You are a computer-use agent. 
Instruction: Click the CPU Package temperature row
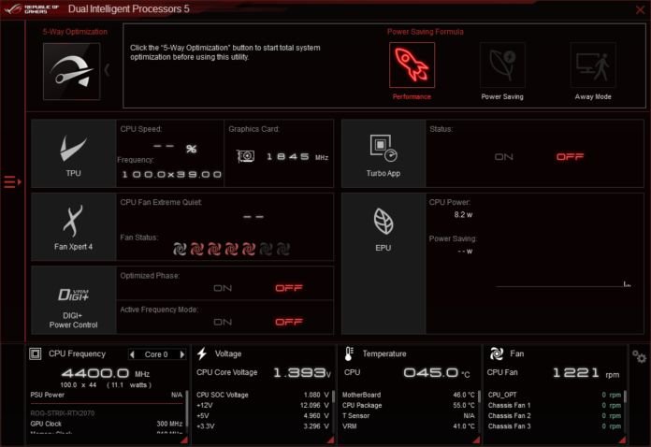point(408,405)
